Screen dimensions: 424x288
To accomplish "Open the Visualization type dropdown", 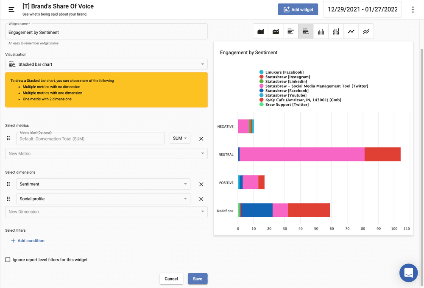I will coord(106,64).
